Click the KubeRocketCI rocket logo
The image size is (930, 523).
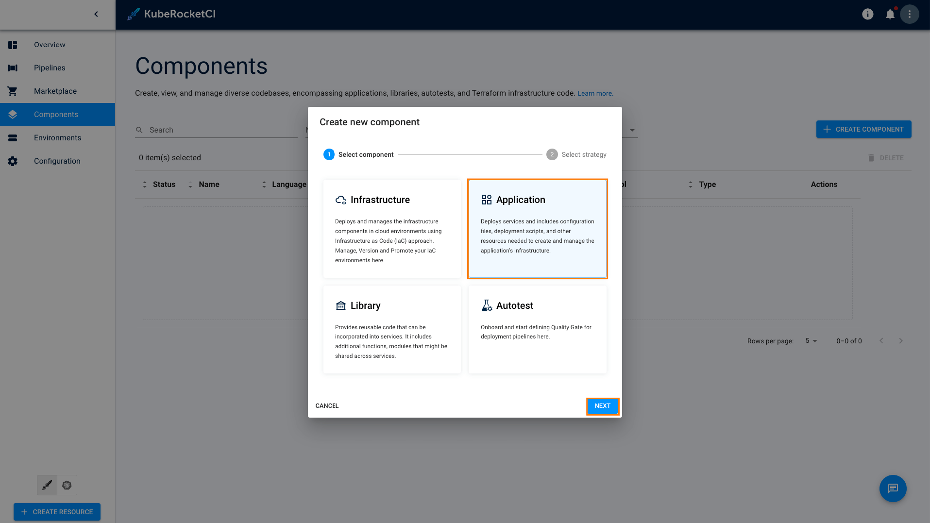click(x=133, y=14)
